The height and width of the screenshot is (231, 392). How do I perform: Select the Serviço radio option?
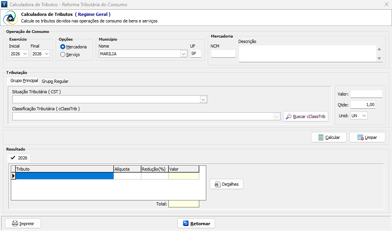(63, 55)
